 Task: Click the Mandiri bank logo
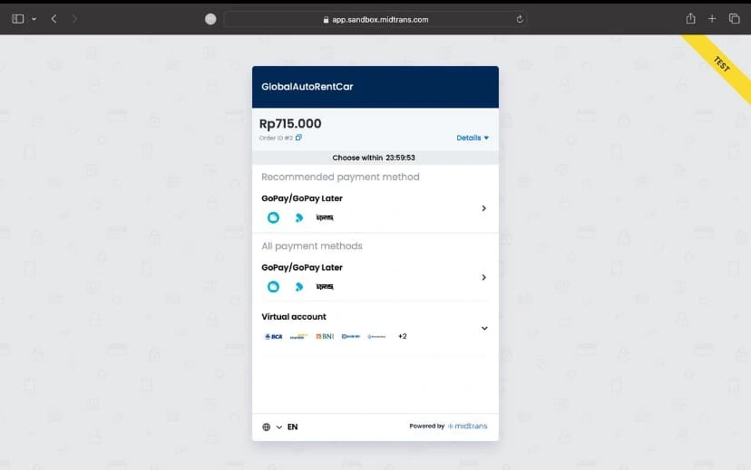(299, 337)
